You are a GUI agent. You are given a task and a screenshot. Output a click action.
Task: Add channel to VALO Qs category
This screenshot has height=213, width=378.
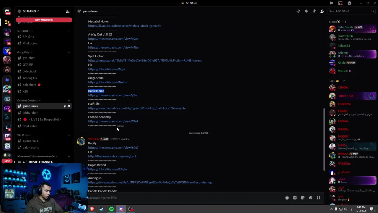pos(69,135)
